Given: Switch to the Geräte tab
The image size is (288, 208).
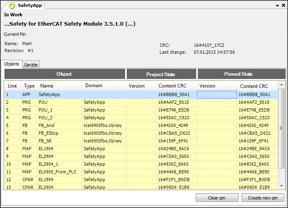Looking at the screenshot, I should coord(31,64).
